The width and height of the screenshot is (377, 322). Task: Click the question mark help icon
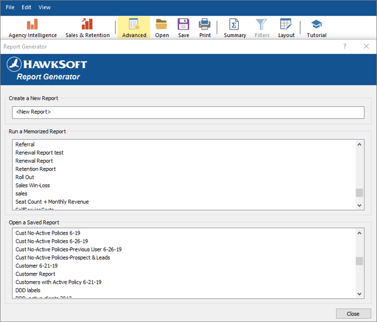coord(344,46)
